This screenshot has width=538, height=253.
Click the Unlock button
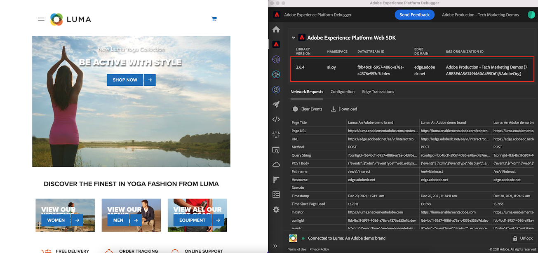pos(522,238)
